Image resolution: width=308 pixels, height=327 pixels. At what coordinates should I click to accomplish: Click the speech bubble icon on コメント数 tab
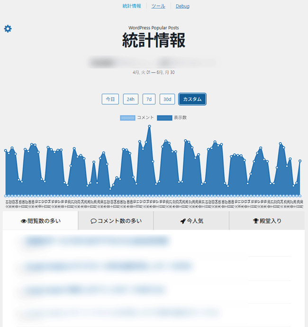(93, 221)
